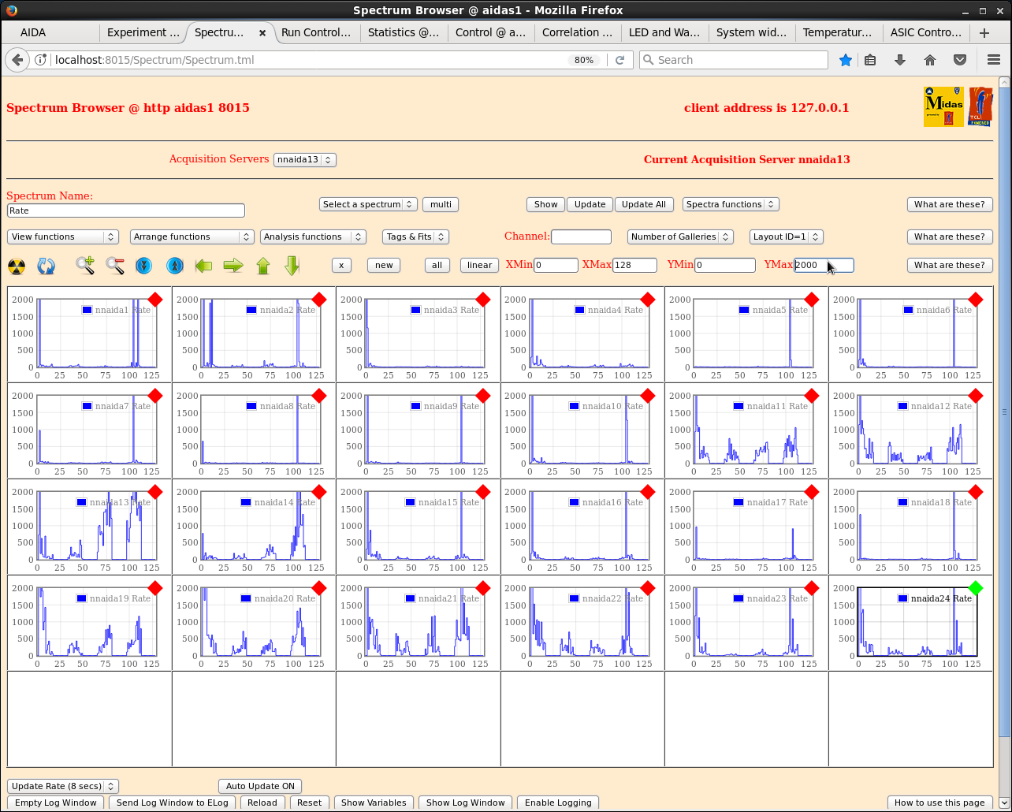
Task: Expand the Arrange functions dropdown
Action: (x=192, y=237)
